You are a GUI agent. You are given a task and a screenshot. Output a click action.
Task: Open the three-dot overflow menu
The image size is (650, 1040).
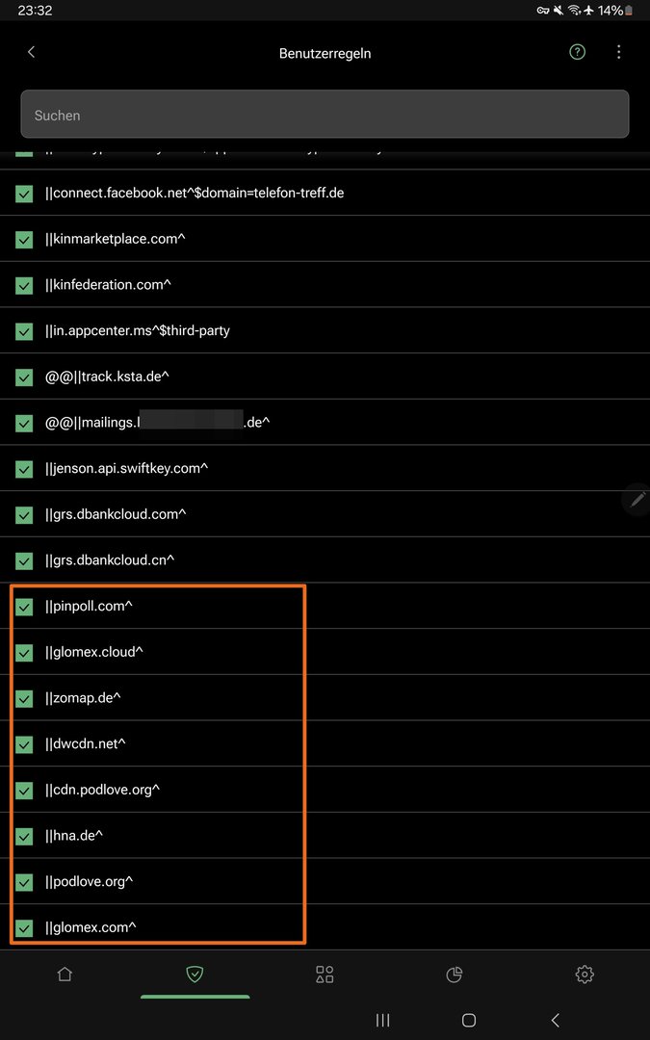pyautogui.click(x=619, y=52)
